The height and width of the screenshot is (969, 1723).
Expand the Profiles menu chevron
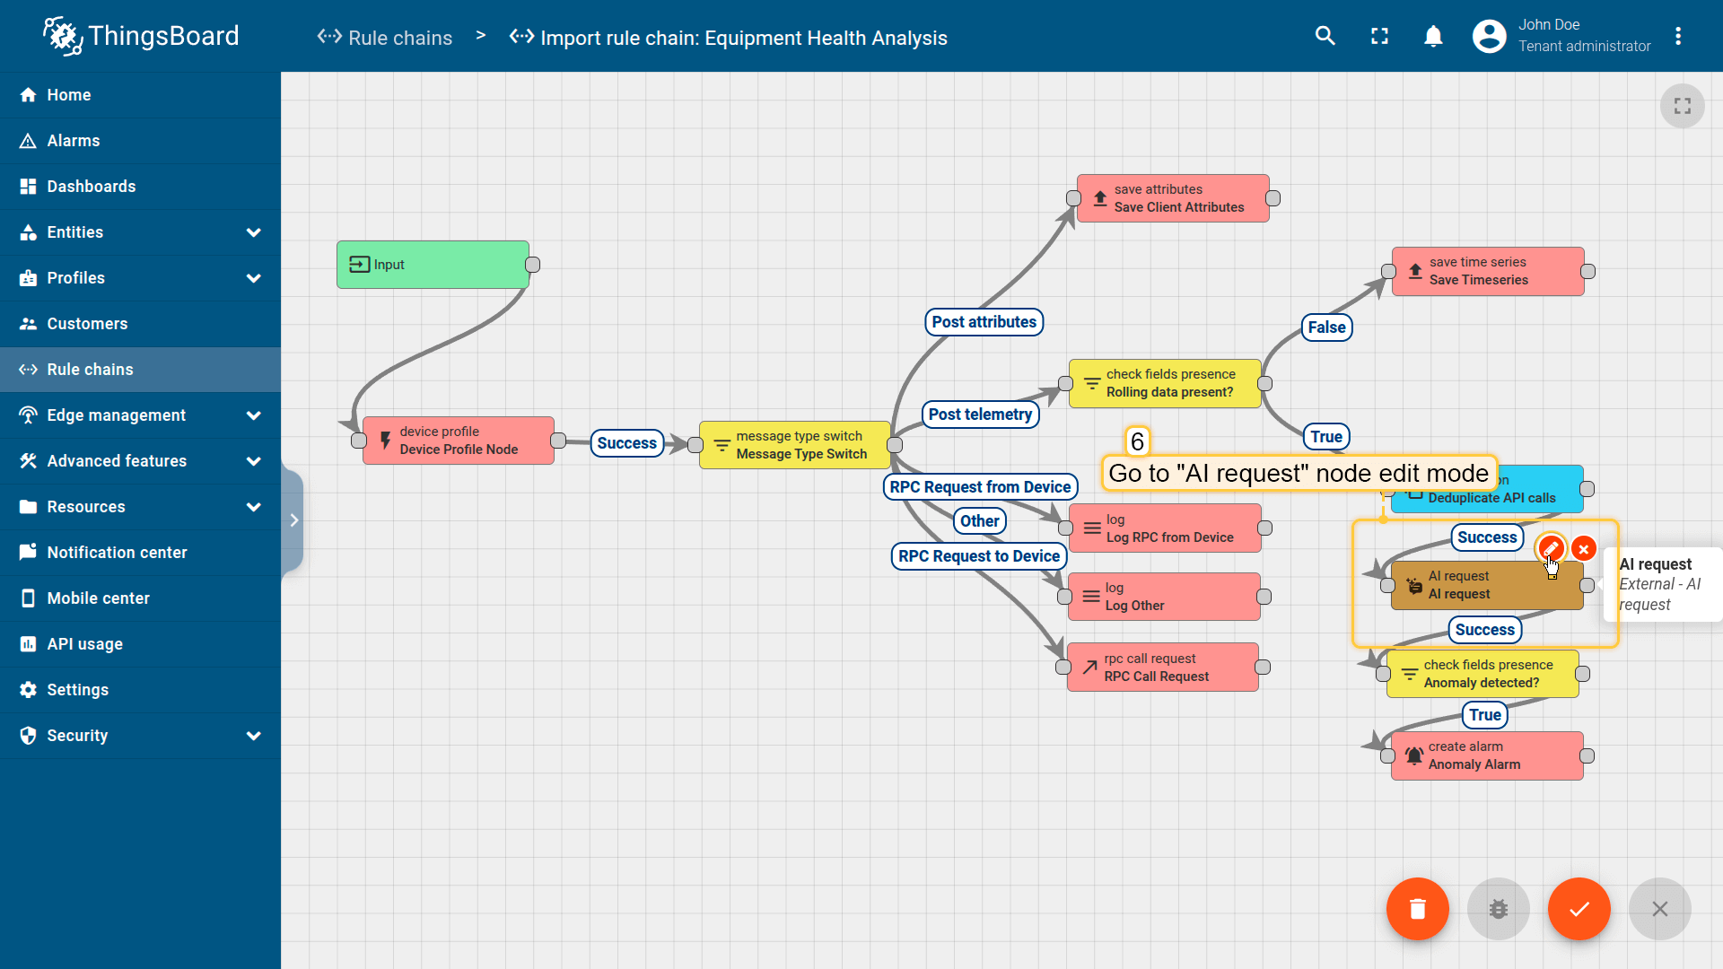(x=254, y=278)
